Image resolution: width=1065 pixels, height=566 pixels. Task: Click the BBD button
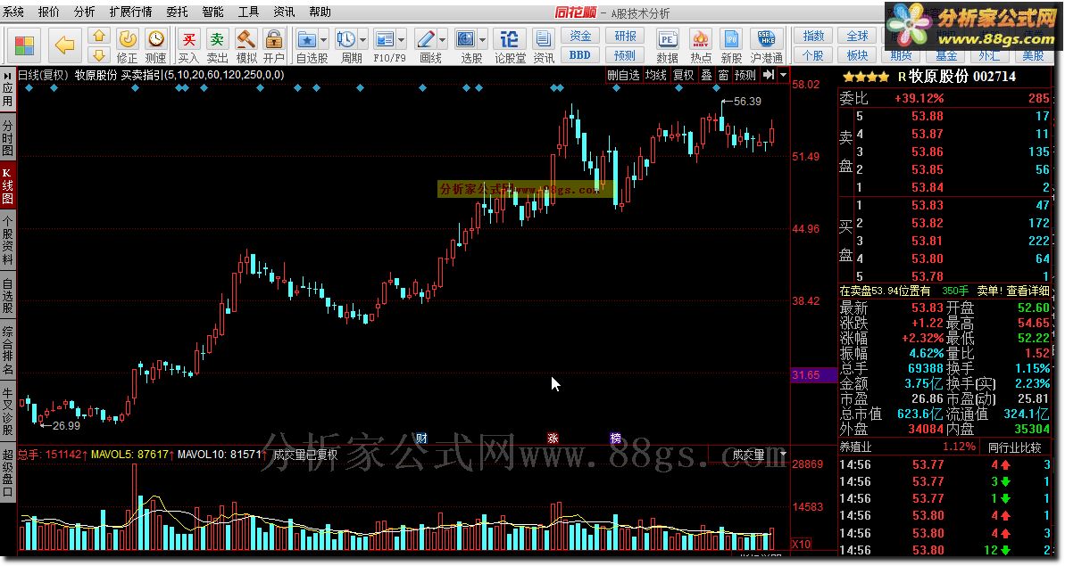tap(580, 55)
